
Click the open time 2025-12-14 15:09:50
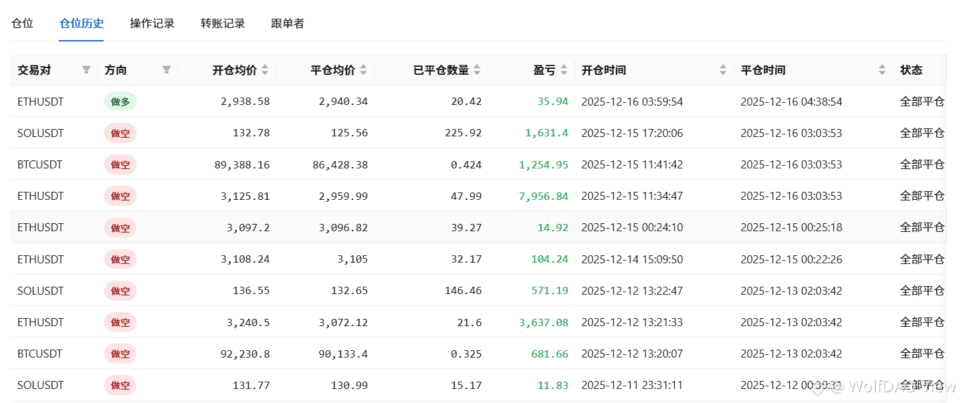[x=632, y=259]
